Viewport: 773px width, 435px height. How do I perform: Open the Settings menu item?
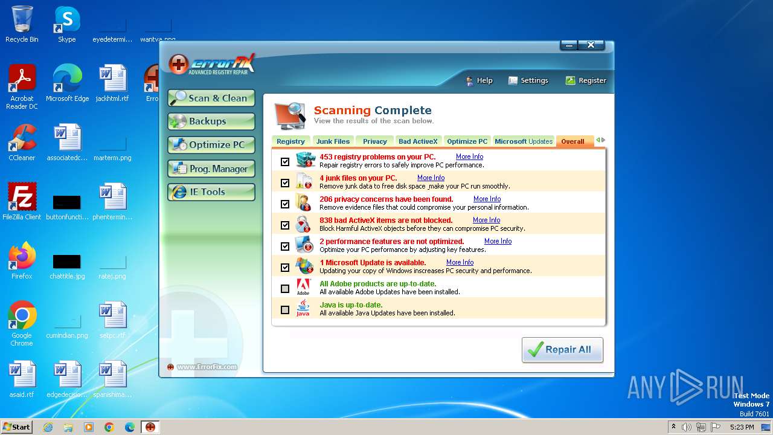pos(528,80)
